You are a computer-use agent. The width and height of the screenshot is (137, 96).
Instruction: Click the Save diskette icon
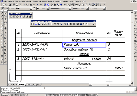tap(10, 5)
